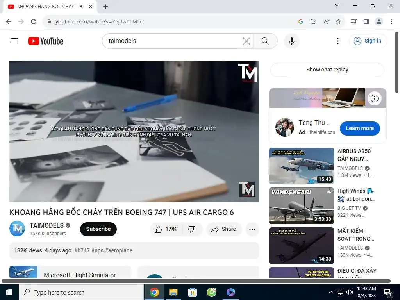Open the Tăng Thu advertiser avatar
The image size is (400, 300).
coord(285,127)
